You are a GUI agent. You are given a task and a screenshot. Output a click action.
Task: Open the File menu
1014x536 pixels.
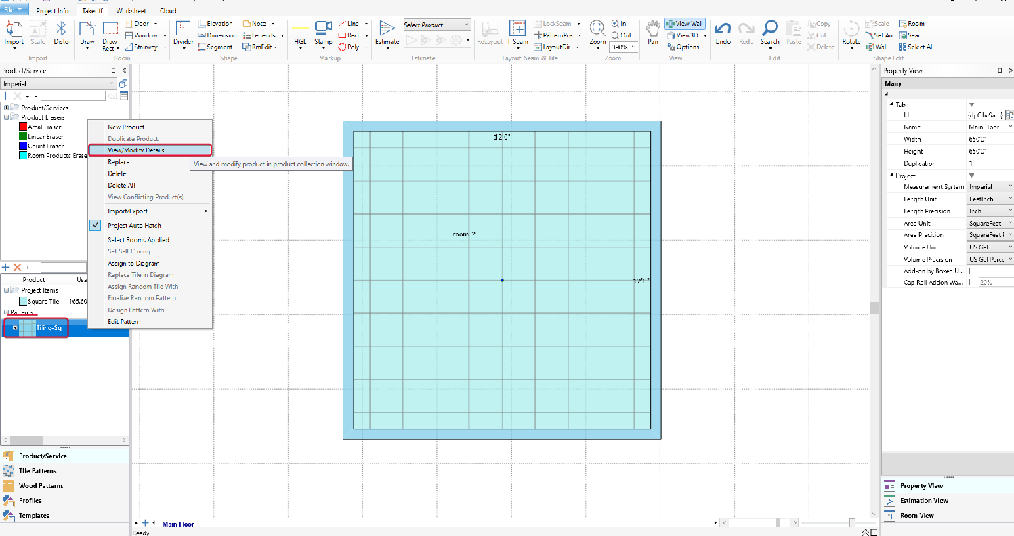(14, 10)
